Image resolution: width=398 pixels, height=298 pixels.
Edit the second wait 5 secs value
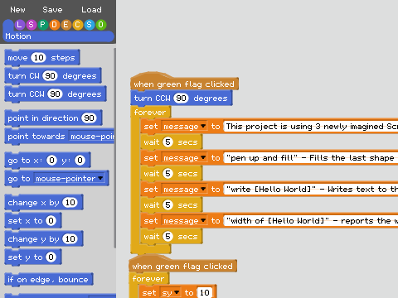[167, 174]
